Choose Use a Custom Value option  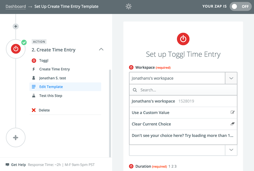coord(183,113)
